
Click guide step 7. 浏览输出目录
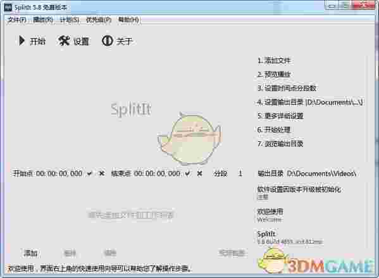(280, 144)
